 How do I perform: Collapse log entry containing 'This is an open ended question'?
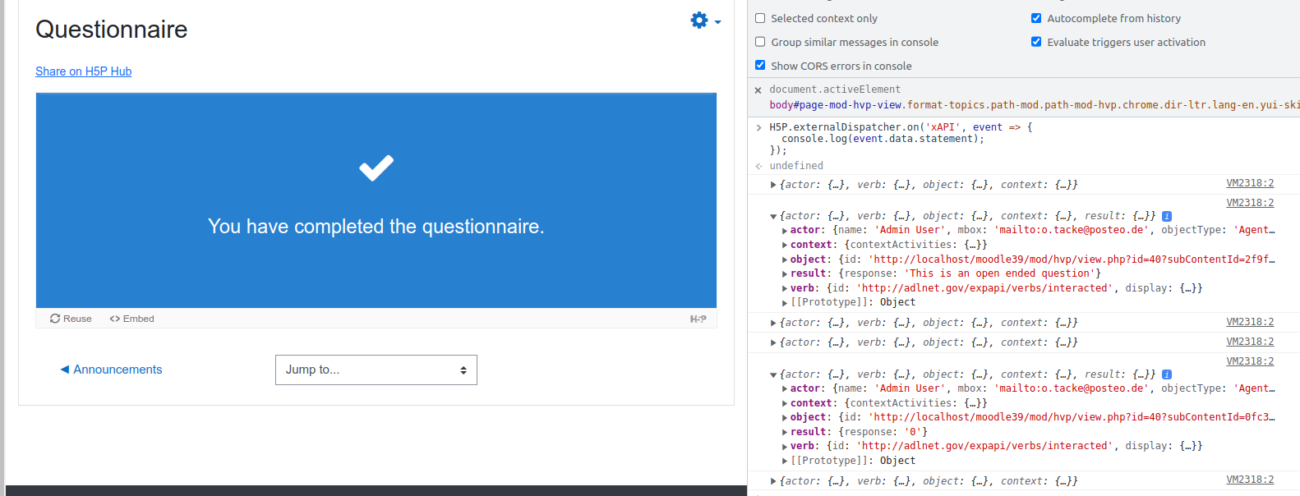tap(773, 216)
